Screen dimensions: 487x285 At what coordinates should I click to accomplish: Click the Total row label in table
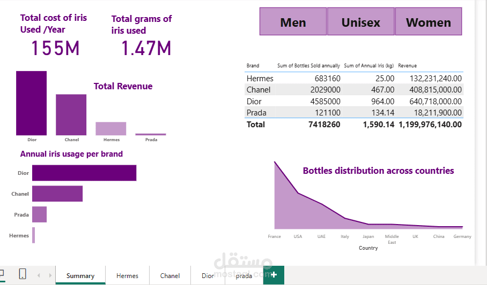point(256,125)
